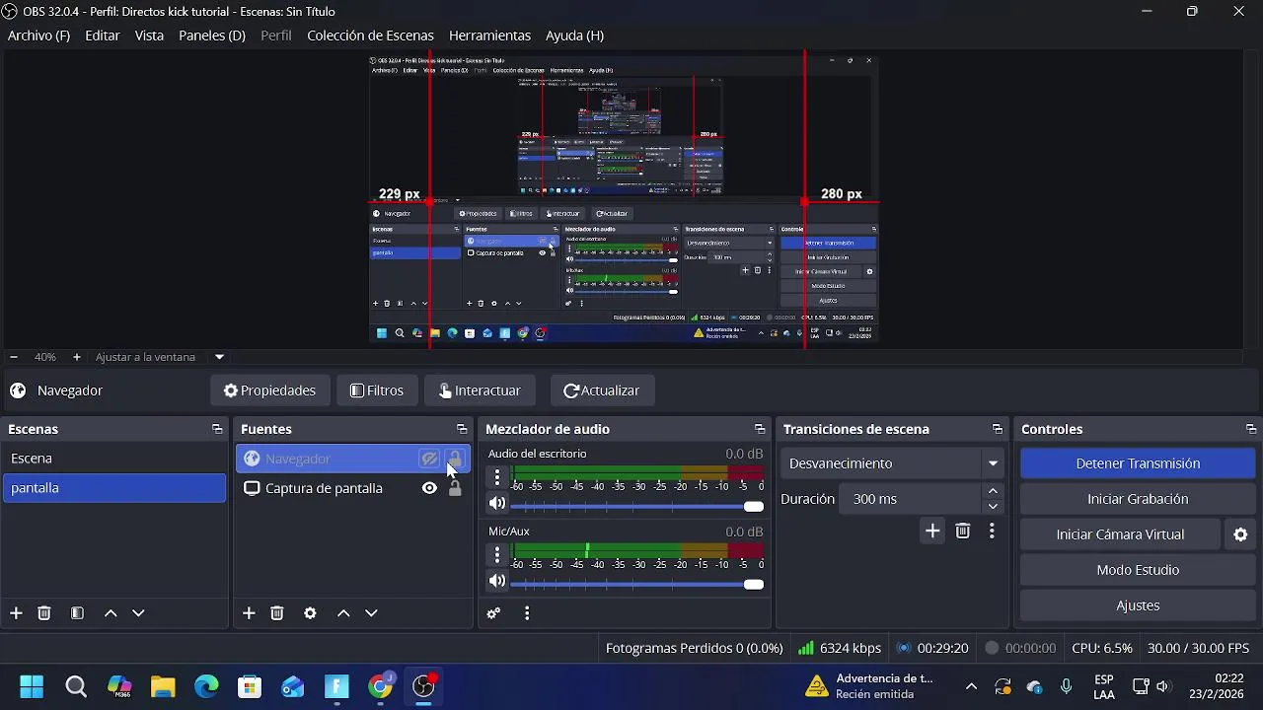The image size is (1263, 710).
Task: Toggle lock on Navegador source
Action: [455, 459]
